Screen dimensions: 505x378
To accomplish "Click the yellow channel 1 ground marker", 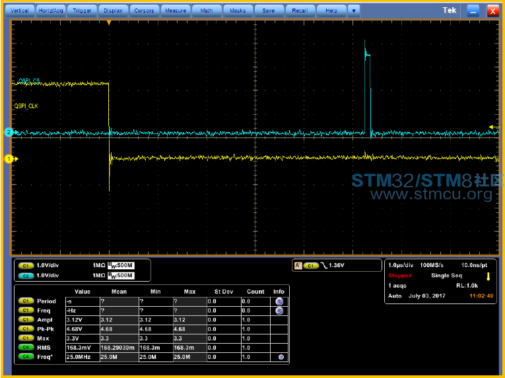I will 9,159.
